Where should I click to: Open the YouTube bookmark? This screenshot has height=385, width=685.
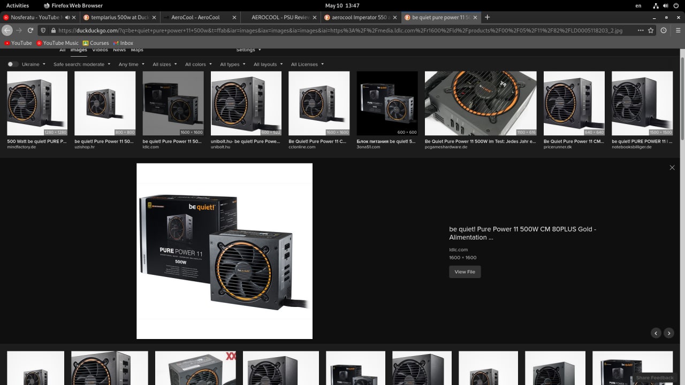coord(18,43)
